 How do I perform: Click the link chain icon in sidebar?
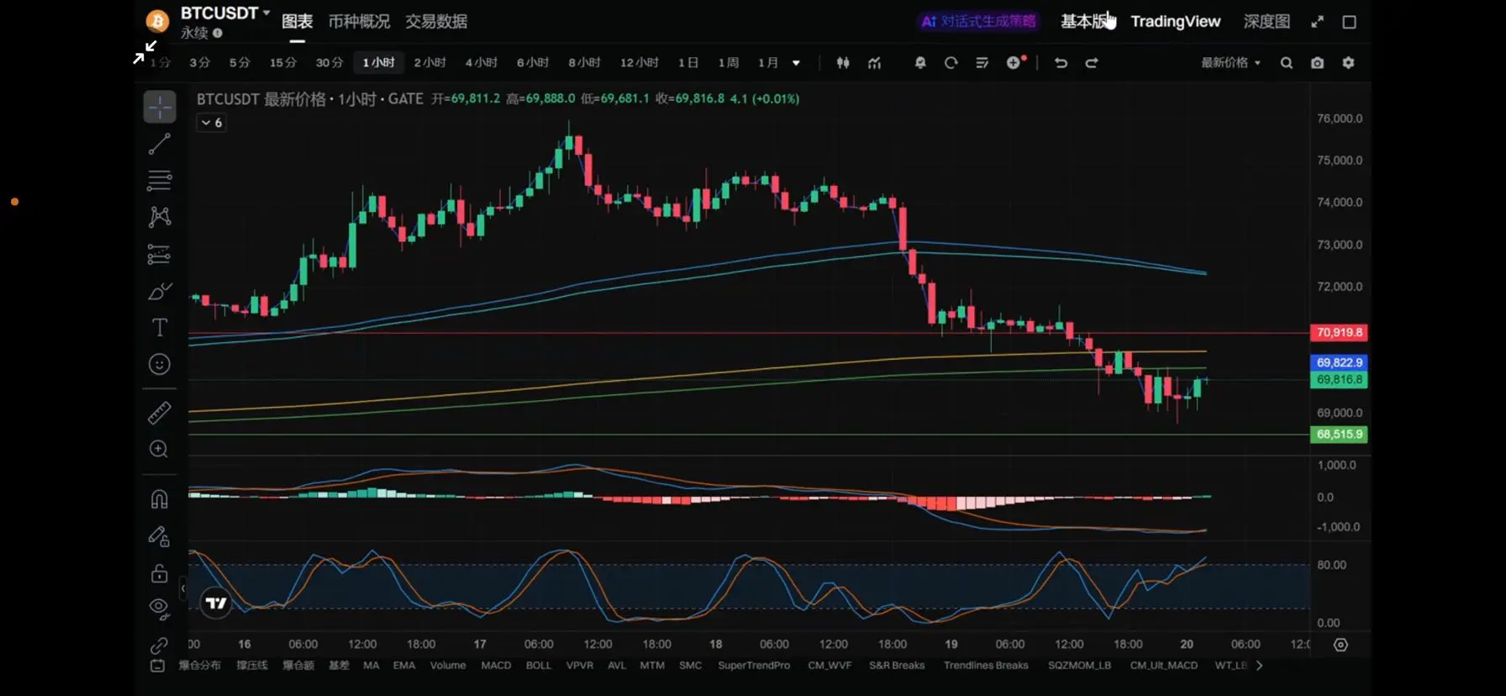click(x=160, y=646)
